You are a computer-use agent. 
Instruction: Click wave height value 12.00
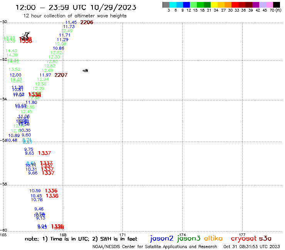tap(15, 75)
